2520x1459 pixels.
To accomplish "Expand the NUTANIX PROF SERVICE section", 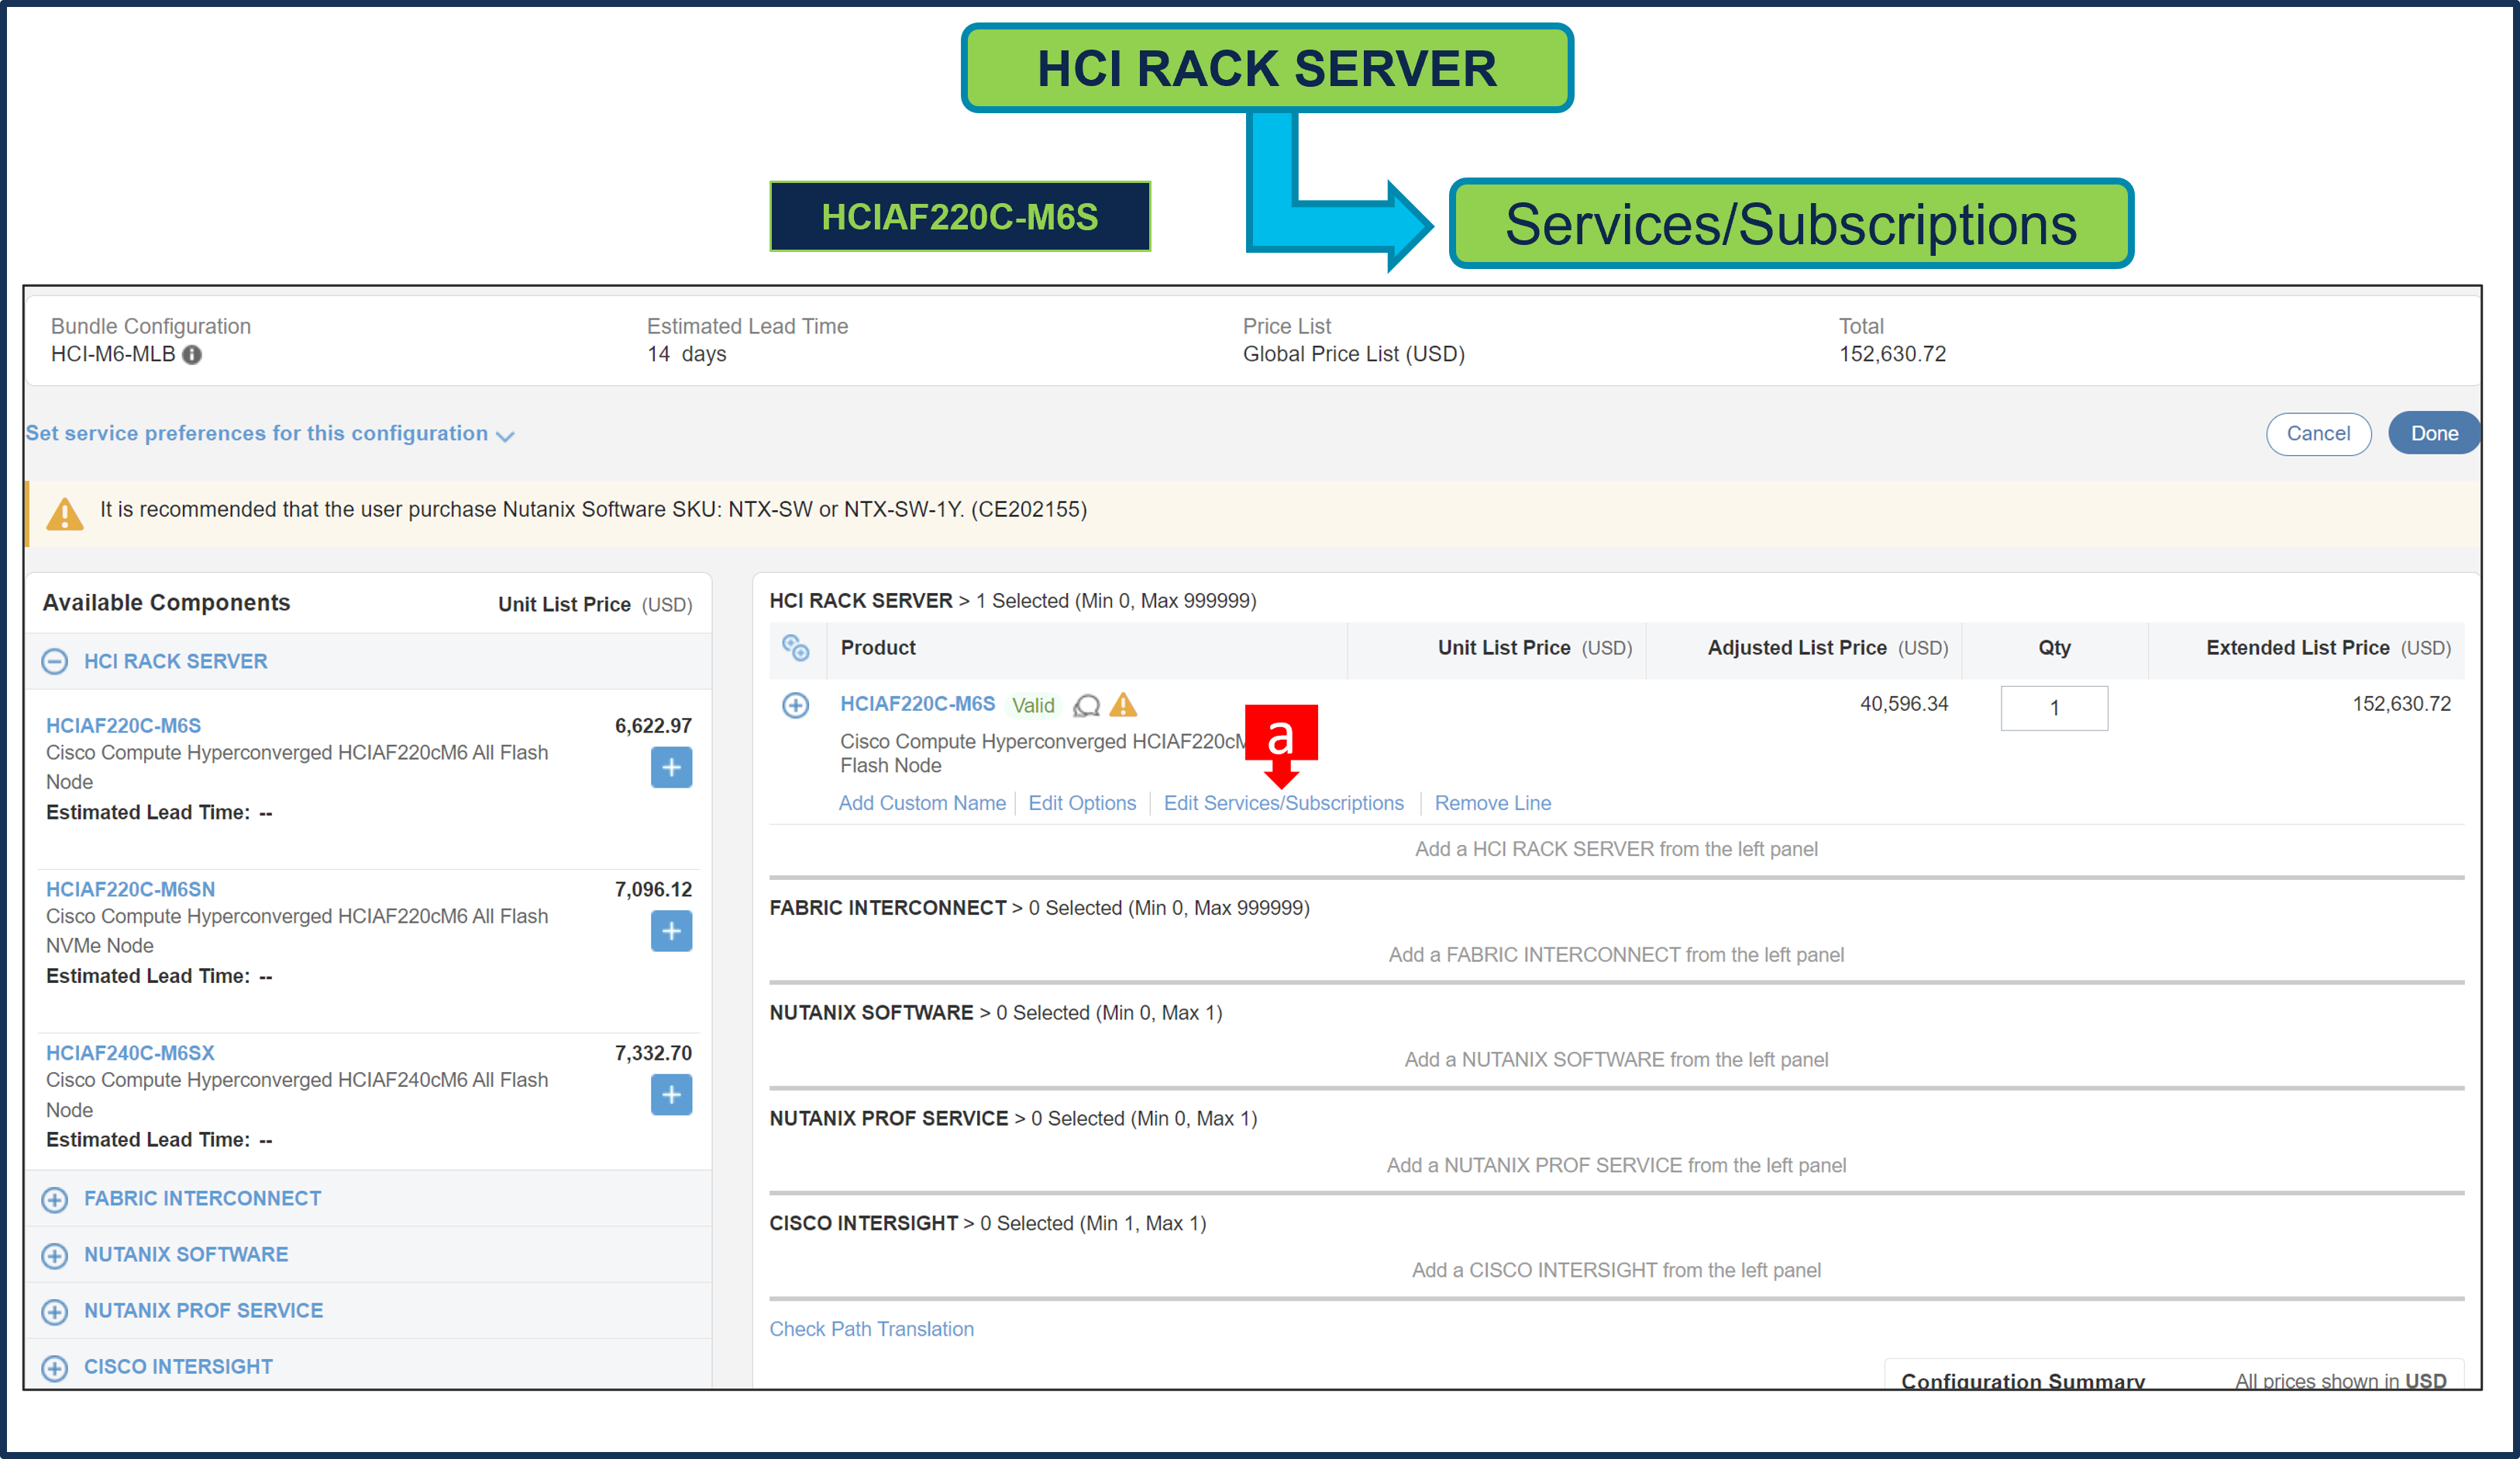I will tap(55, 1311).
